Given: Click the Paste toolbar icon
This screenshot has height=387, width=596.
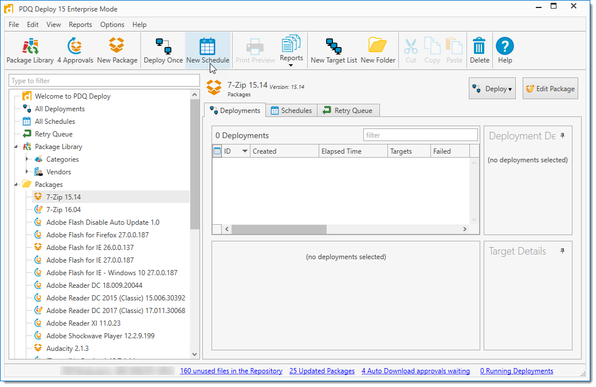Looking at the screenshot, I should click(454, 46).
